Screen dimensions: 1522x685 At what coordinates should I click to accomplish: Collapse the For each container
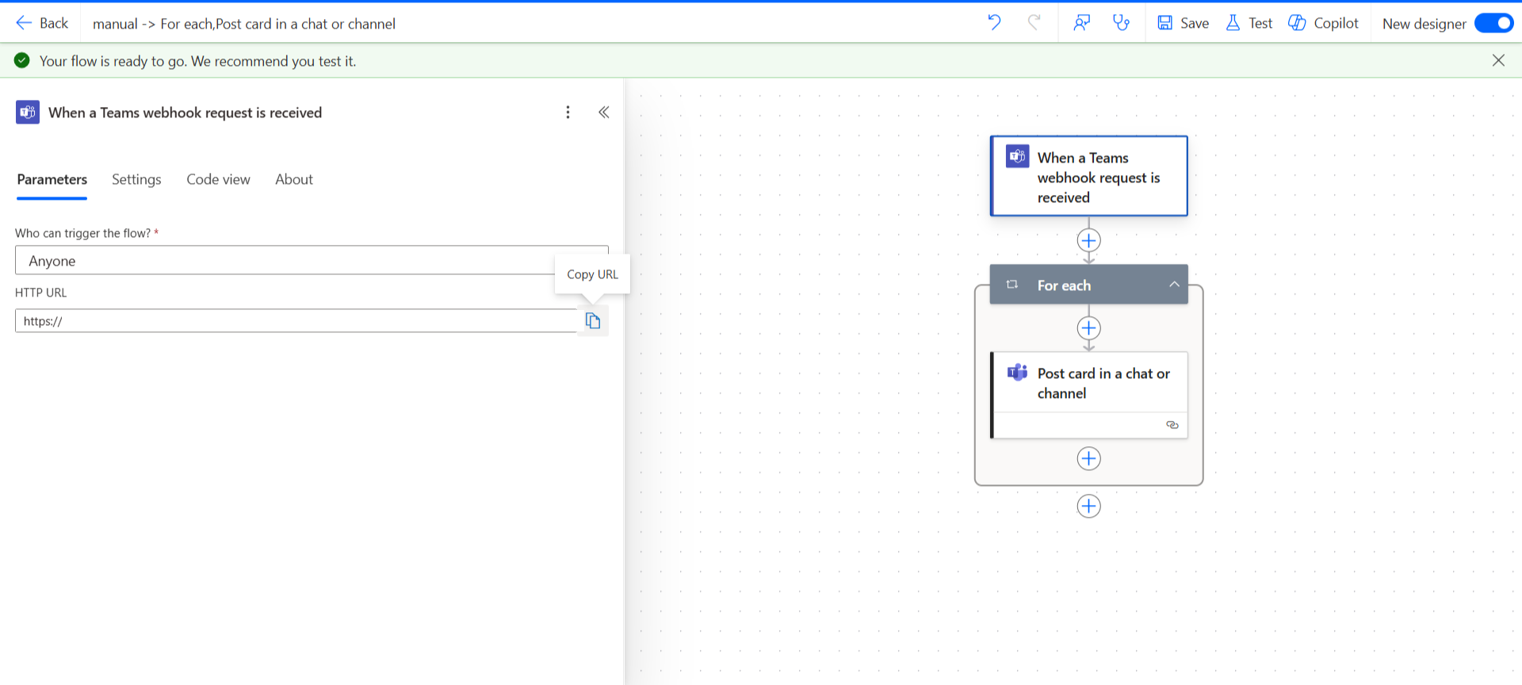click(x=1174, y=285)
